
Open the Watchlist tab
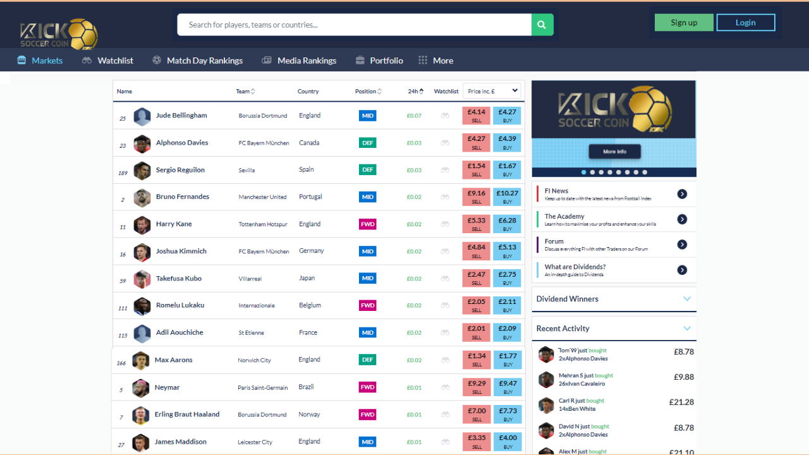point(107,61)
